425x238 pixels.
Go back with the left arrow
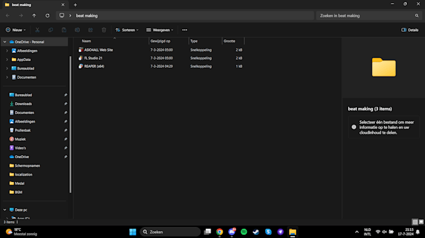coord(7,16)
